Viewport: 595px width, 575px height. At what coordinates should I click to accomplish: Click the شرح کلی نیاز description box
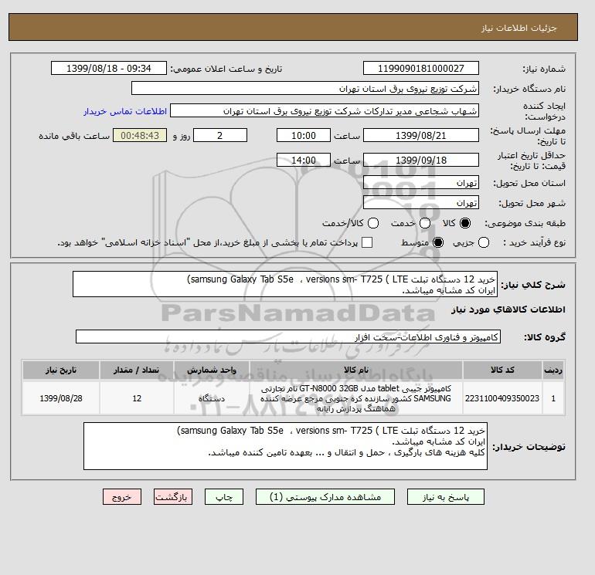click(x=285, y=284)
